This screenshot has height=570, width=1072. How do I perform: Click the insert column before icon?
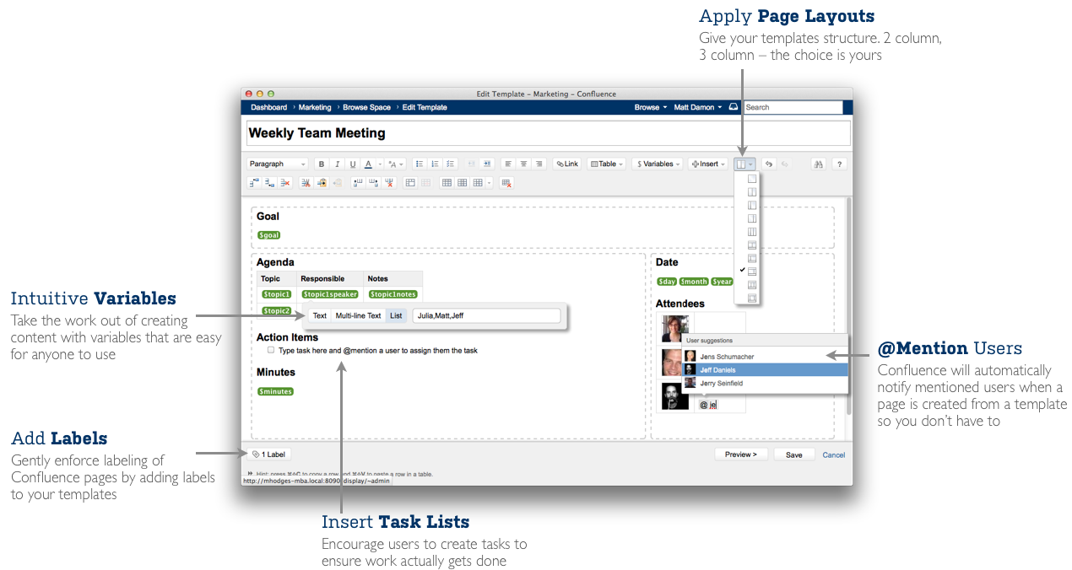coord(358,183)
